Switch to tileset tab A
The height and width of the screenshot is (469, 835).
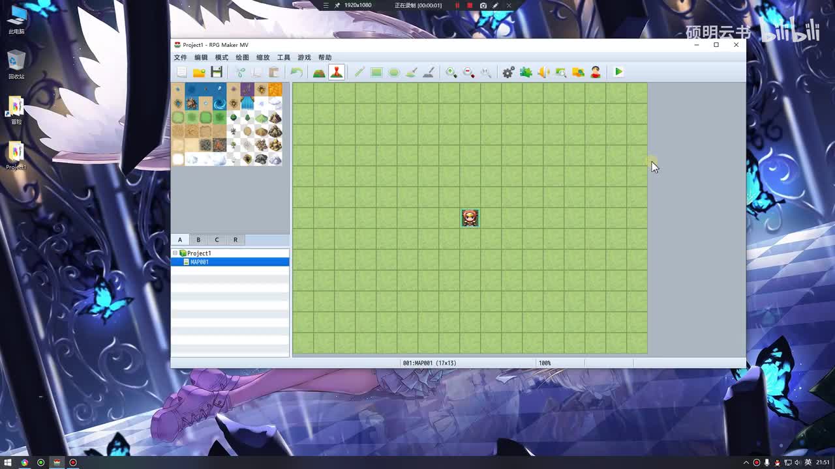pyautogui.click(x=180, y=240)
